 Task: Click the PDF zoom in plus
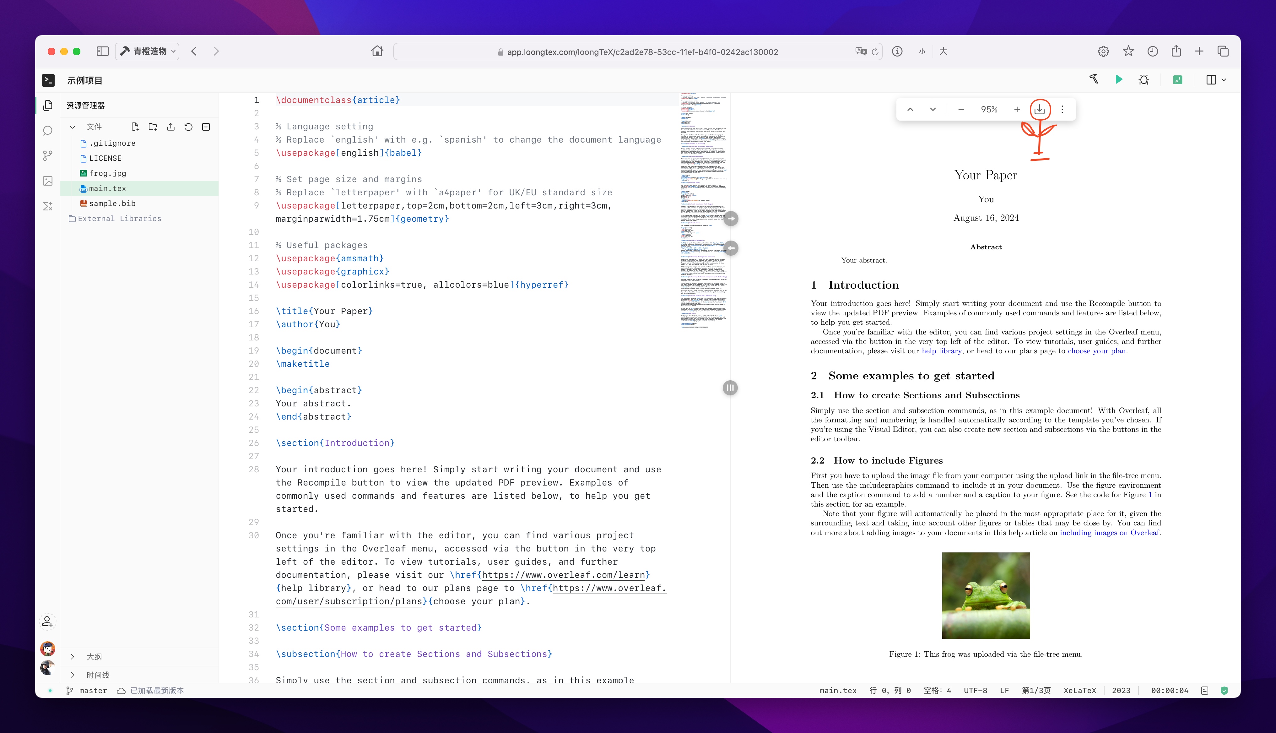1017,109
